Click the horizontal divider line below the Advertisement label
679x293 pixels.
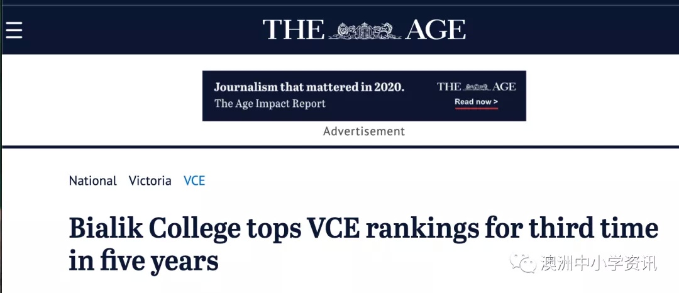[x=340, y=147]
